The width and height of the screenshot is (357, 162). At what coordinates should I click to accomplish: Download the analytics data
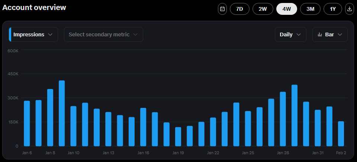[x=349, y=9]
